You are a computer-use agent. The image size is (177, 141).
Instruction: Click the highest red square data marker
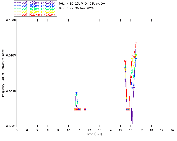(x=136, y=43)
